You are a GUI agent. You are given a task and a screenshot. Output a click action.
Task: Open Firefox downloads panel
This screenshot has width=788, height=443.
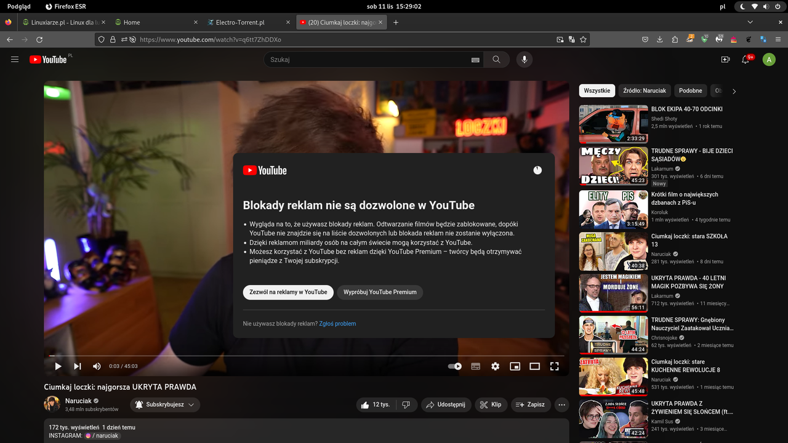tap(660, 39)
